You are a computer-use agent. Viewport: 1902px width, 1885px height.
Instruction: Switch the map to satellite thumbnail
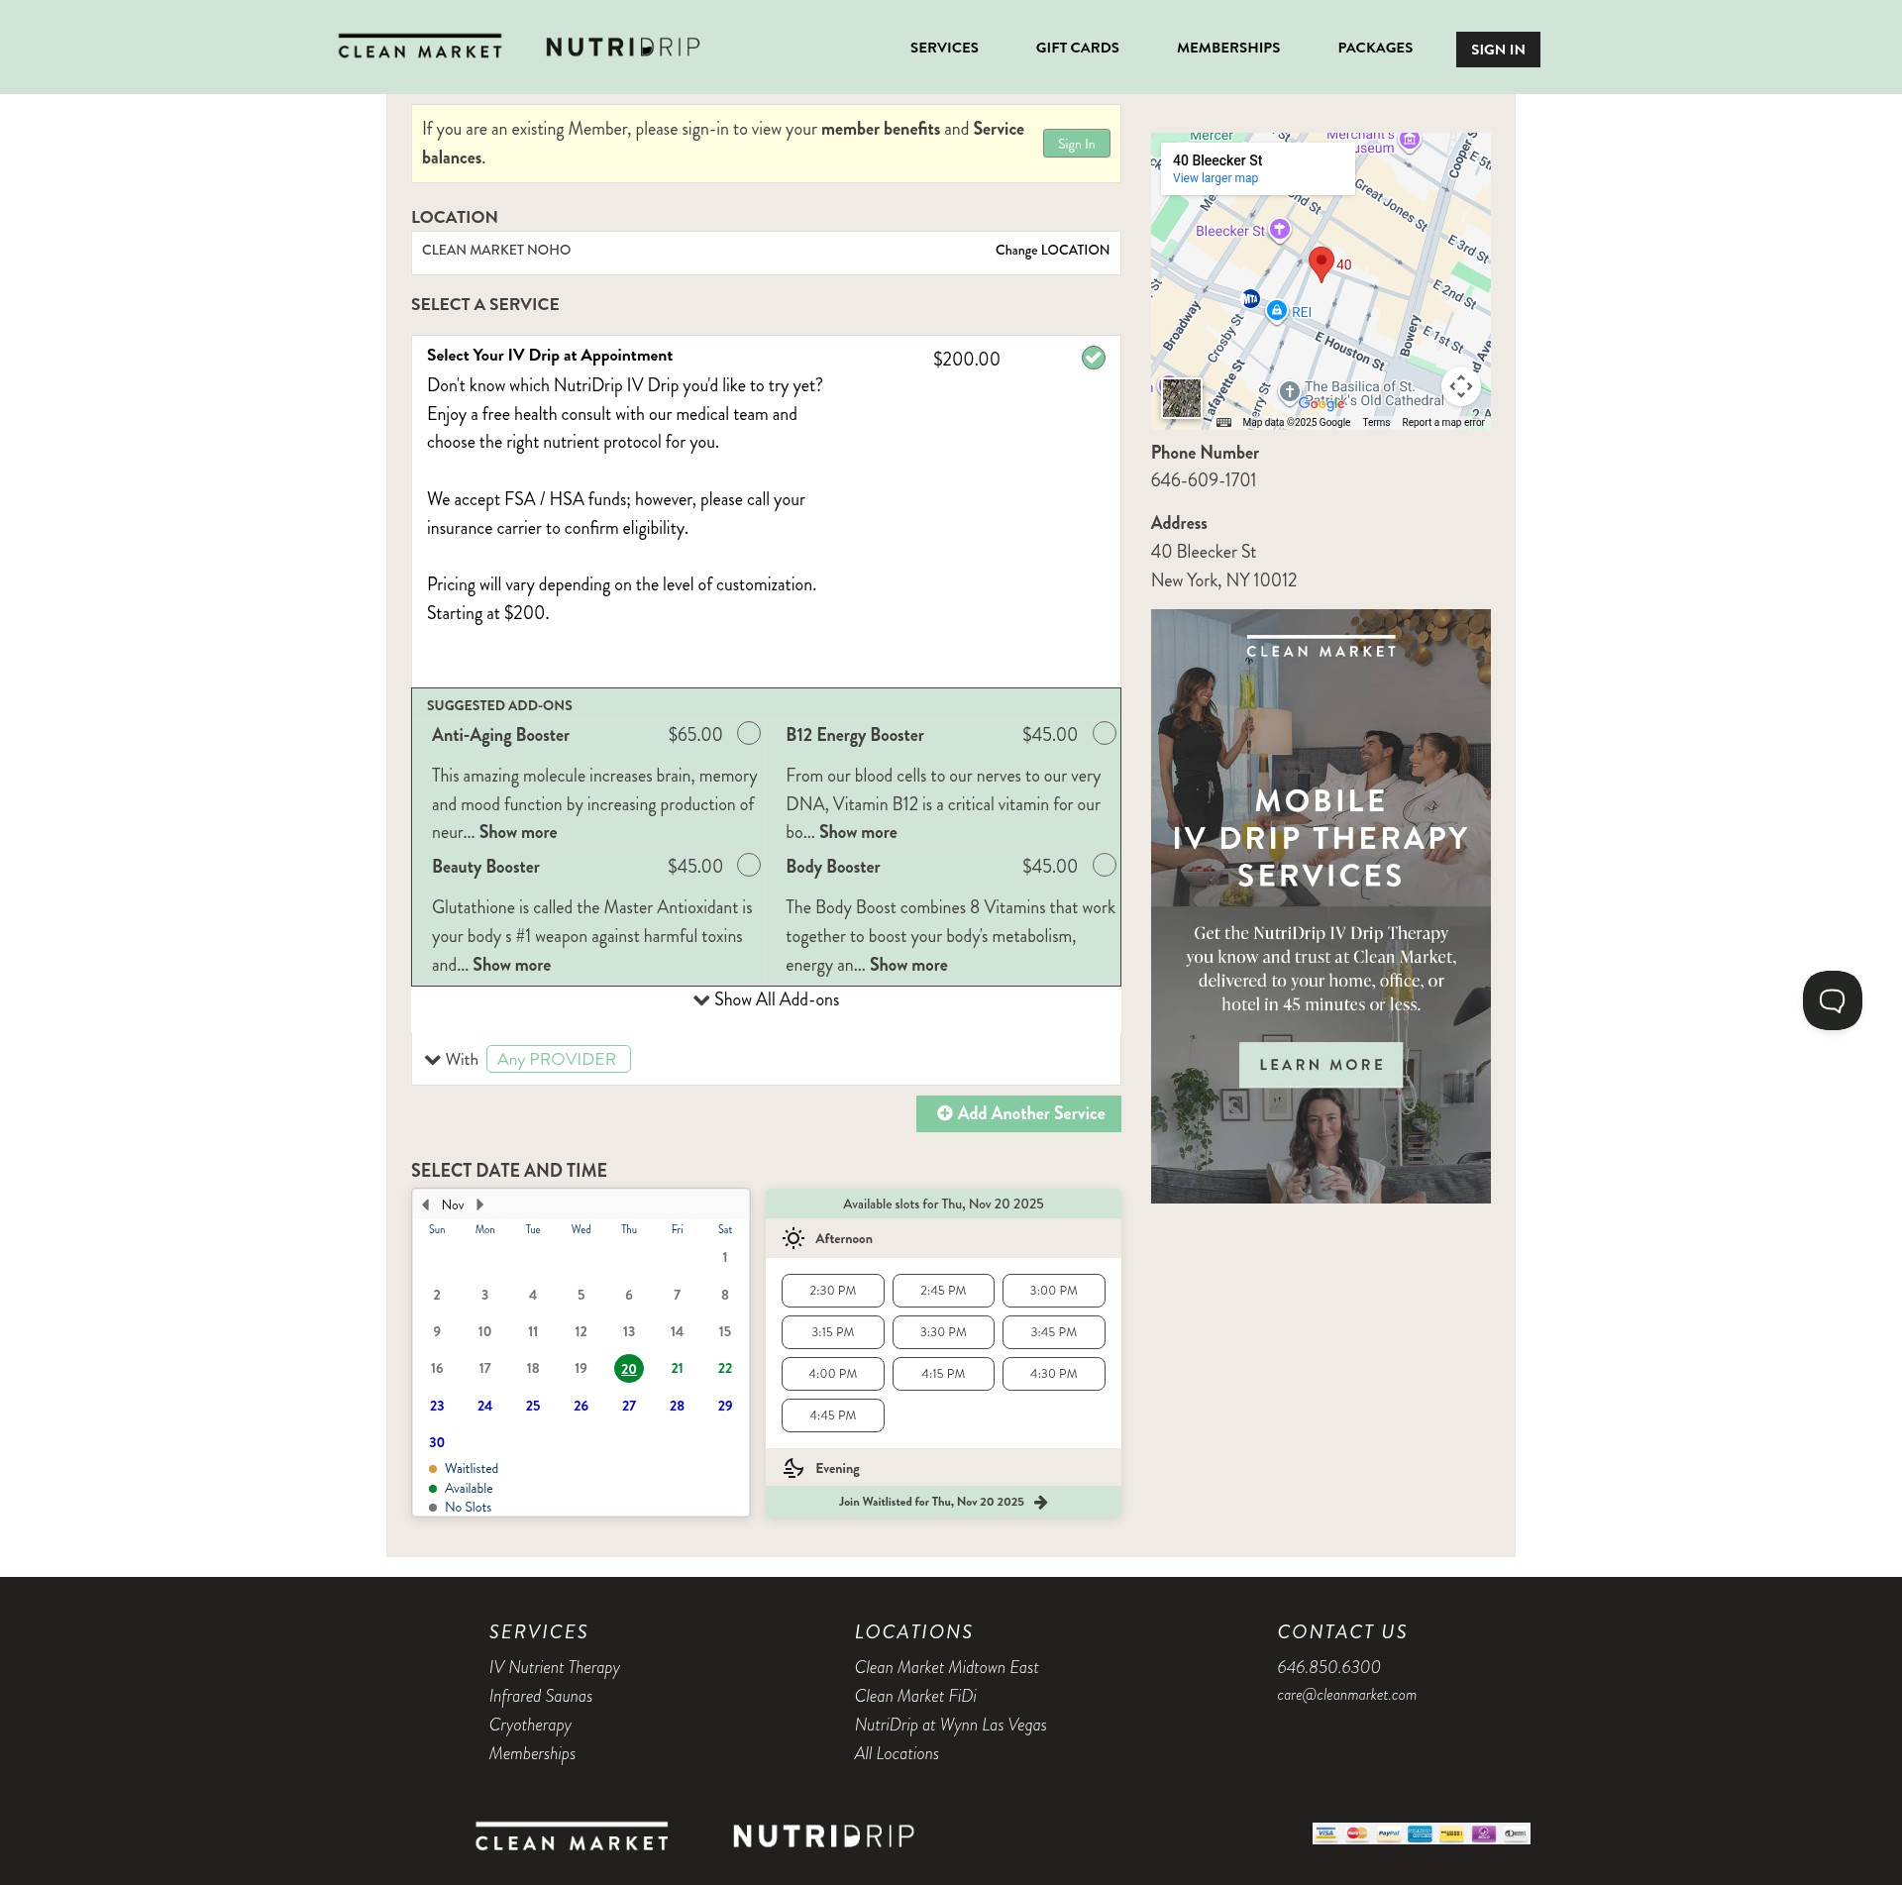1181,398
